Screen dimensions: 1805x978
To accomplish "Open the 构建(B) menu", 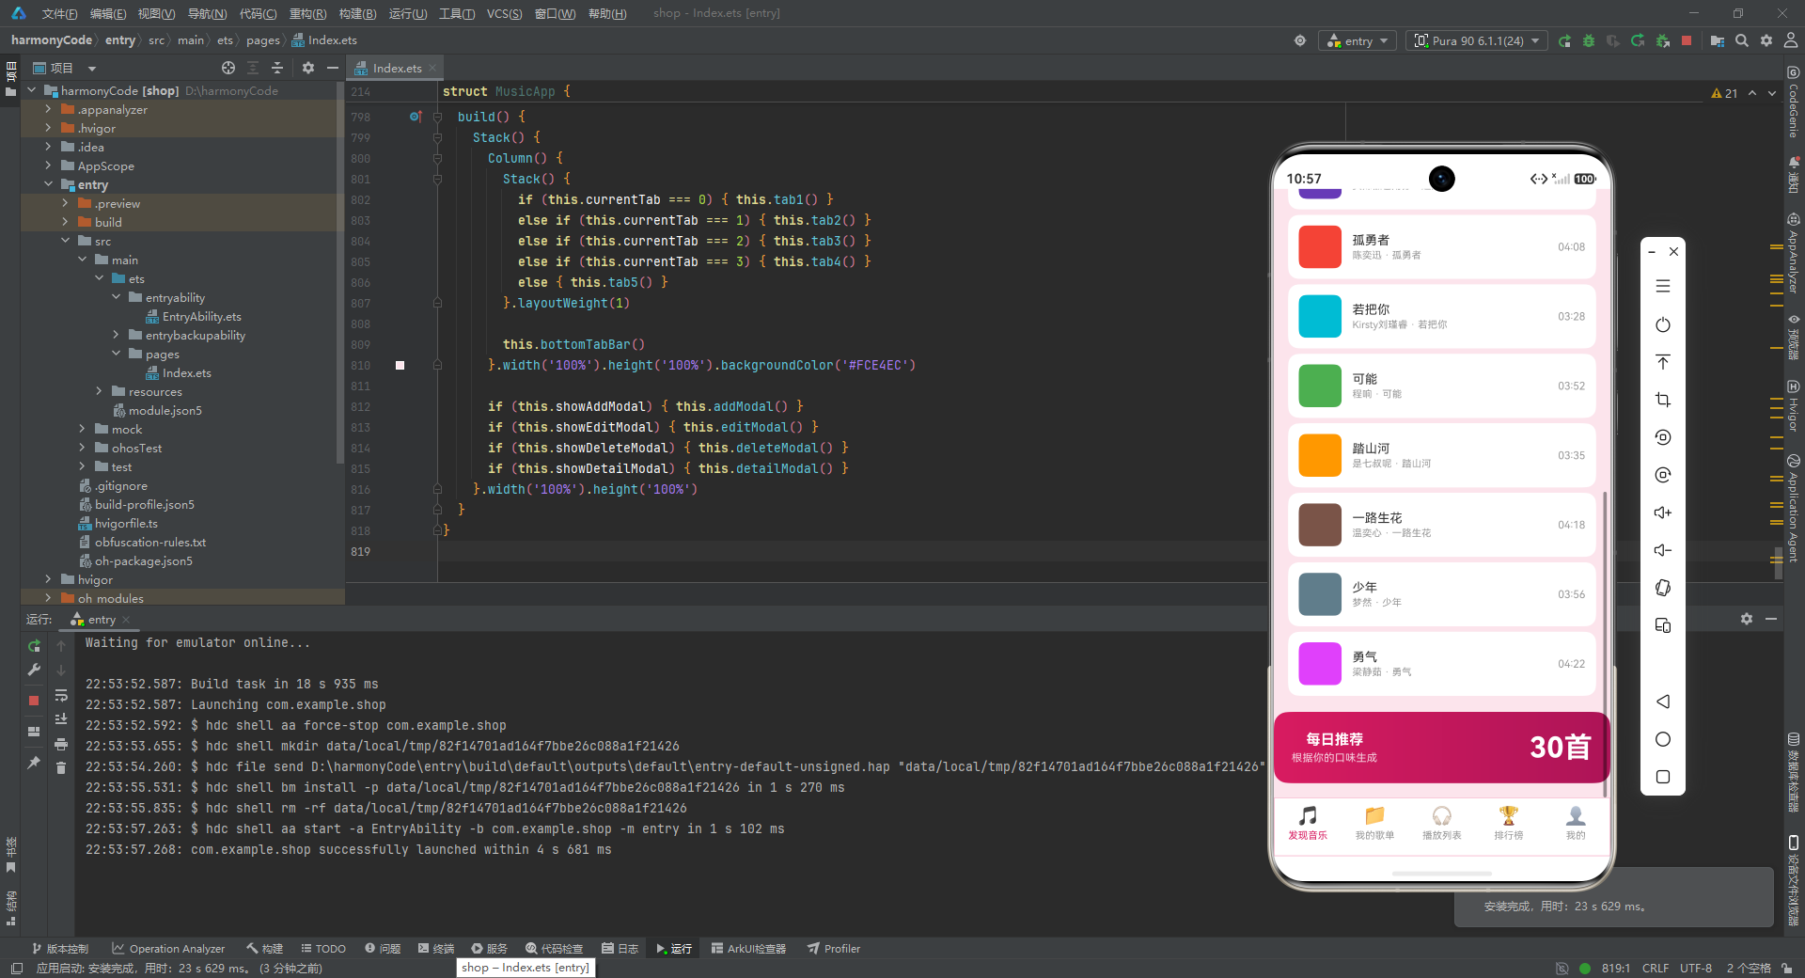I will pos(357,13).
